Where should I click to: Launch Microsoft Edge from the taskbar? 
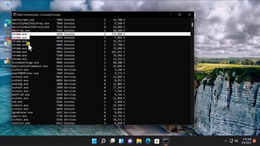(x=148, y=141)
